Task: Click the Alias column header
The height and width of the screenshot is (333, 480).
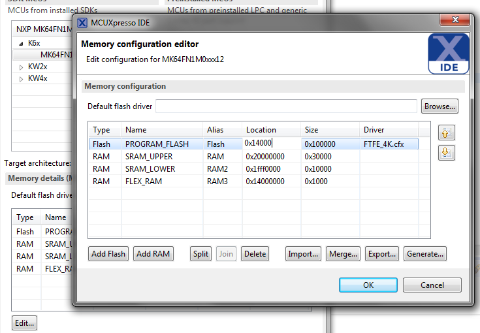Action: coord(222,130)
